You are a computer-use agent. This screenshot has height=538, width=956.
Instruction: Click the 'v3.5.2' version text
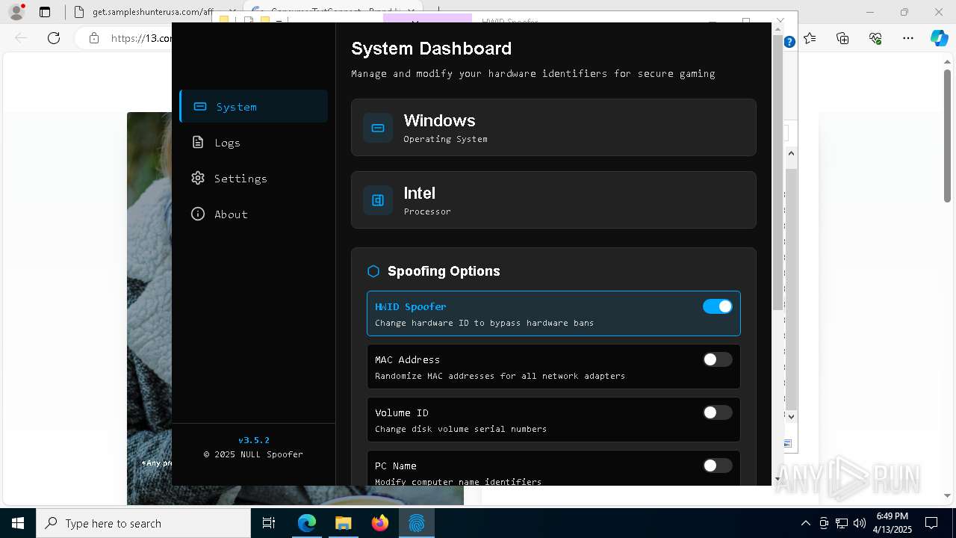pos(254,440)
